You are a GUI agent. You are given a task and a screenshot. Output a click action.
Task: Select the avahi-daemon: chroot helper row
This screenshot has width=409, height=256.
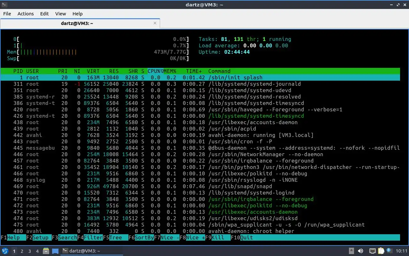200,231
